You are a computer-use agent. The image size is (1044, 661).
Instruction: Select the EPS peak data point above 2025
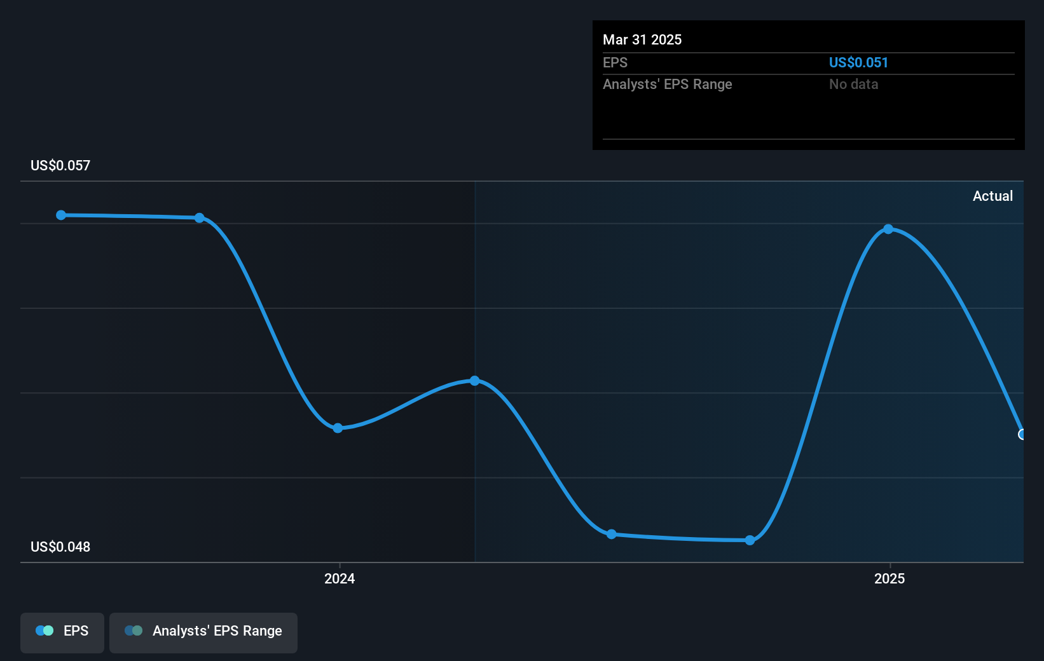pyautogui.click(x=888, y=229)
